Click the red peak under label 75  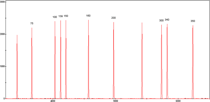click(x=32, y=63)
